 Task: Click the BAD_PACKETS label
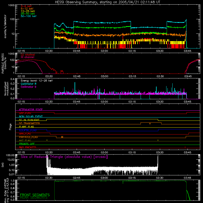(28, 147)
